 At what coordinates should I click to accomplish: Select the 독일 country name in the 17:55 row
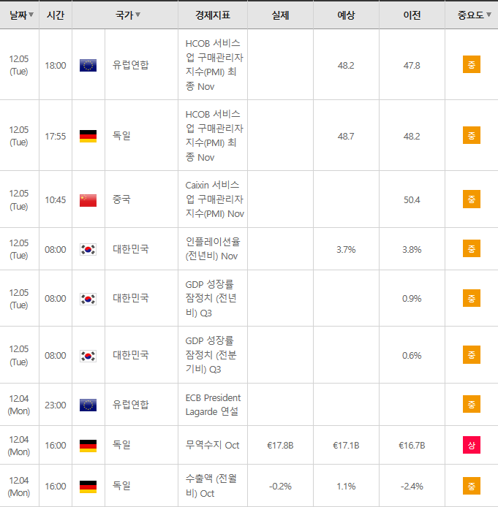click(x=121, y=135)
